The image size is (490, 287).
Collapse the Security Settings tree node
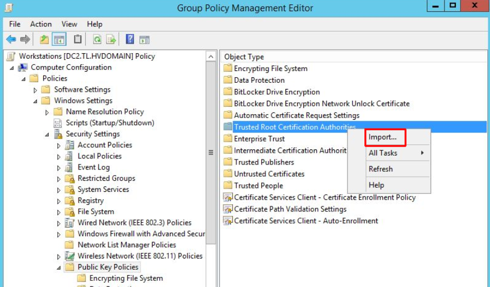pyautogui.click(x=47, y=134)
